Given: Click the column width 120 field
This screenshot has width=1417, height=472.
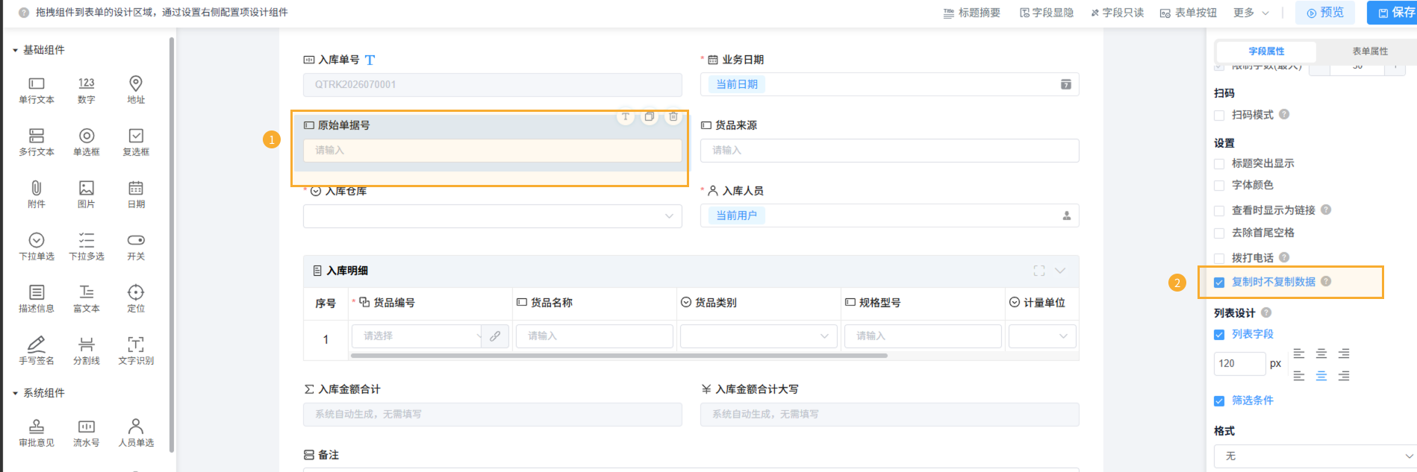Looking at the screenshot, I should point(1239,364).
